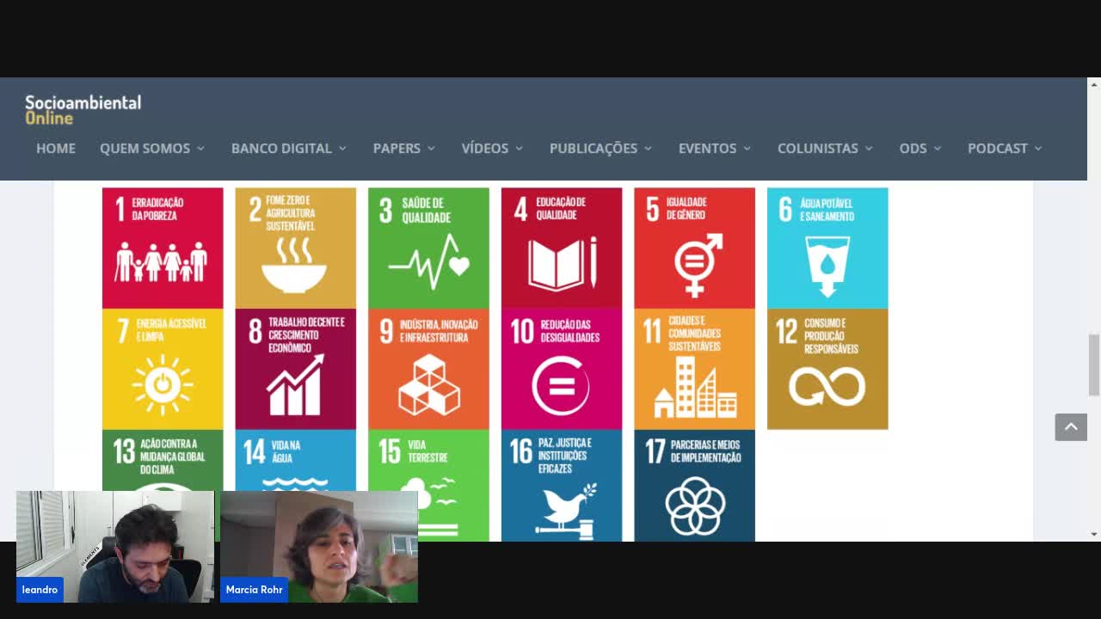Open the SDG 1 Erradicação da Pobreza tile
This screenshot has width=1101, height=619.
[x=163, y=248]
